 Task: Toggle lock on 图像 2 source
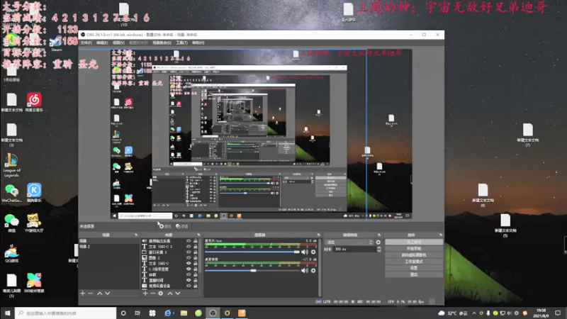pos(196,257)
